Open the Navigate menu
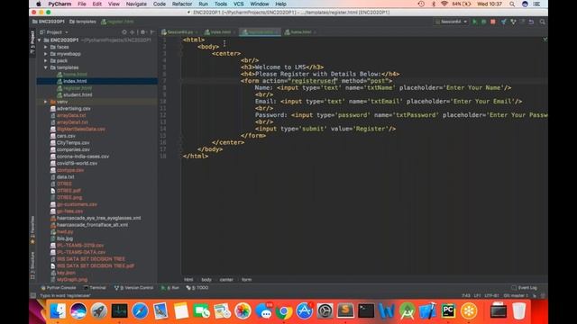 [136, 4]
